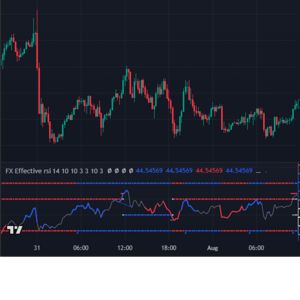The image size is (300, 300).
Task: Click the blue RSI peak above 12:00
Action: tap(126, 191)
